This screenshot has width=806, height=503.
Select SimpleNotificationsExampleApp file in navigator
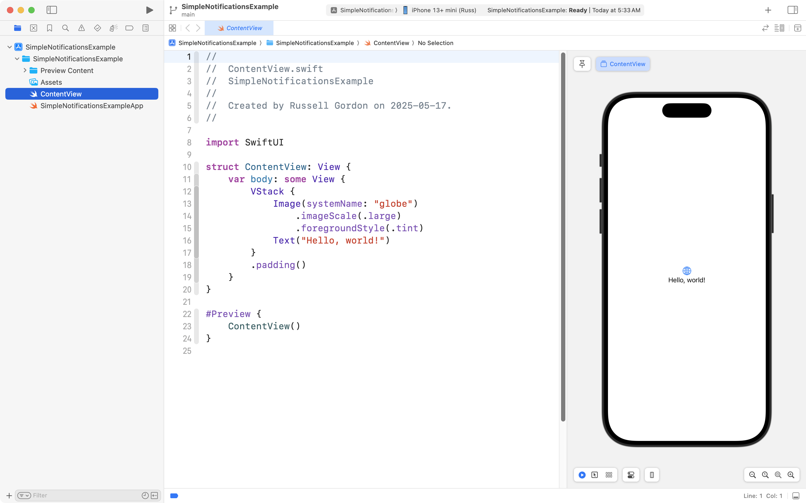(91, 106)
